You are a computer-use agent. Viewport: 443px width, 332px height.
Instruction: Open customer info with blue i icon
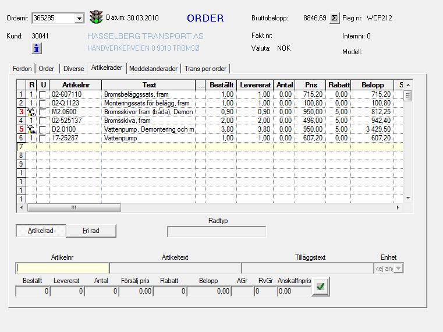point(37,49)
